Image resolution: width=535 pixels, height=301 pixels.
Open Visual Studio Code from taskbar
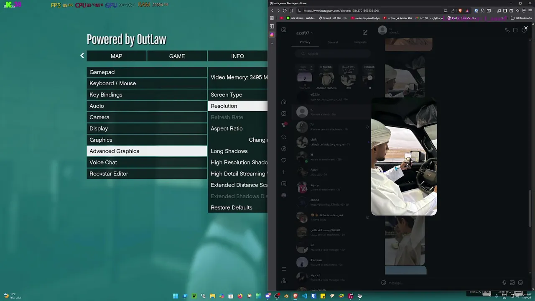(304, 296)
